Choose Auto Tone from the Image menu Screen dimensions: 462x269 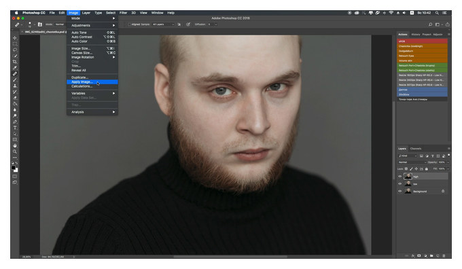point(92,33)
